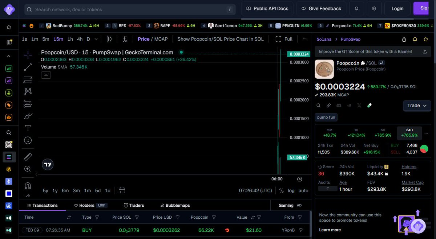Toggle the Value column currency swap
436x239 pixels.
[x=252, y=217]
